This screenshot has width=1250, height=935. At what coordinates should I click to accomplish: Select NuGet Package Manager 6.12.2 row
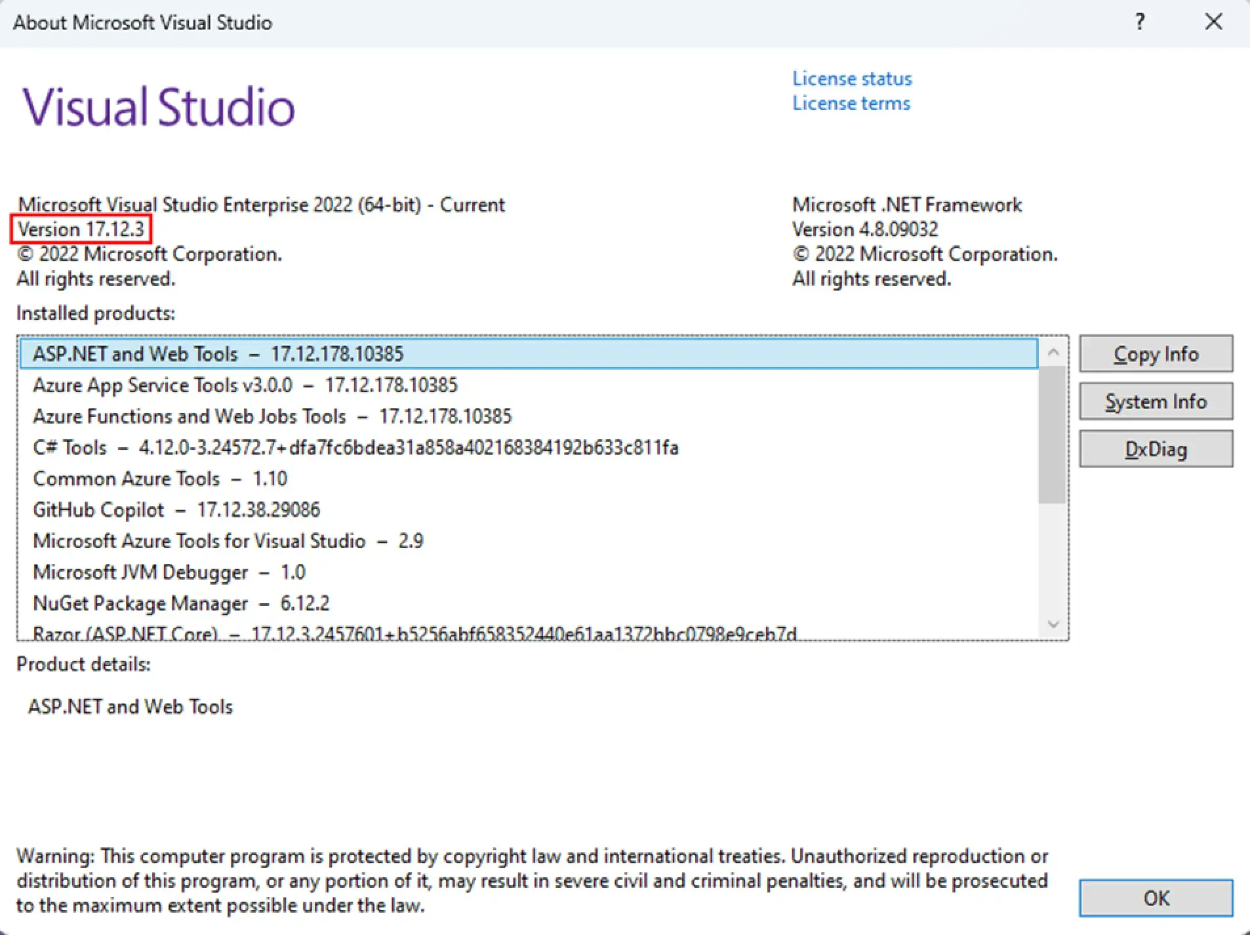pyautogui.click(x=529, y=603)
